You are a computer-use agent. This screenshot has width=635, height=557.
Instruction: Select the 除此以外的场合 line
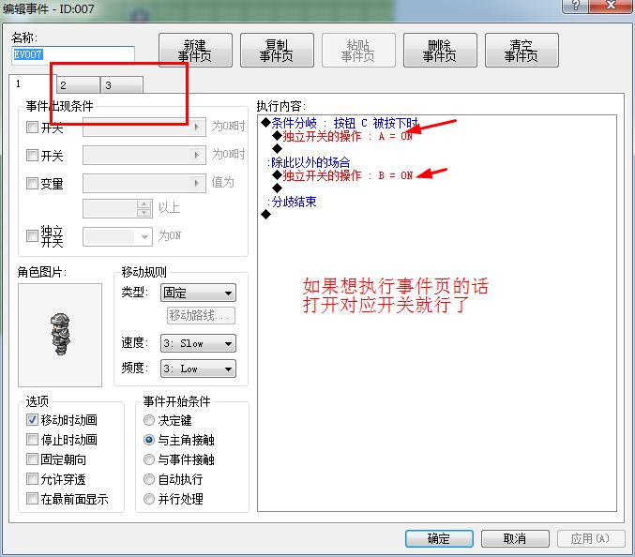pyautogui.click(x=309, y=162)
